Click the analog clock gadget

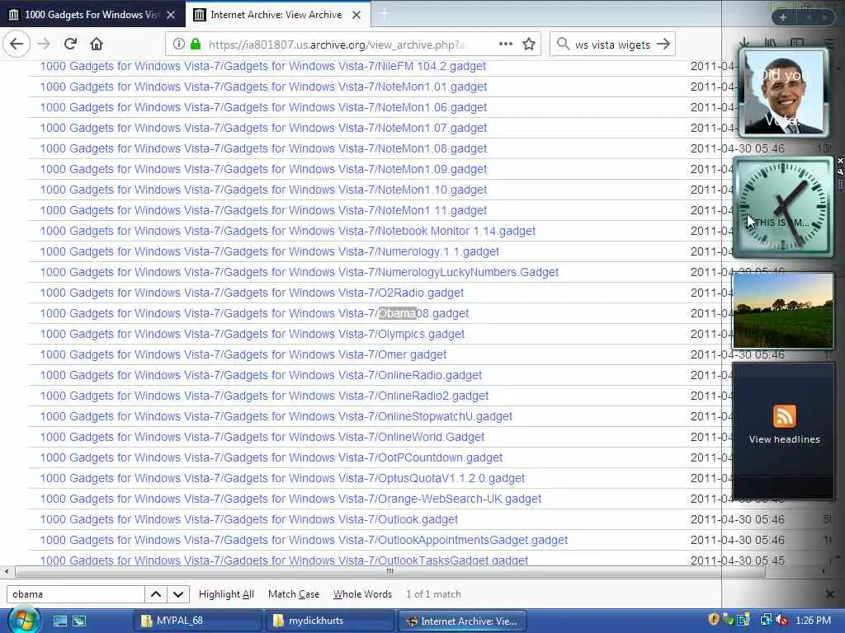point(784,207)
